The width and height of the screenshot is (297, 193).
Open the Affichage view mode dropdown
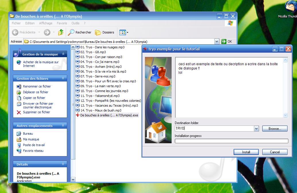124,32
